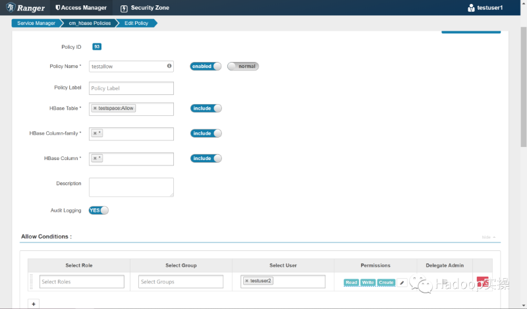The image size is (527, 309).
Task: Collapse Allow Conditions with the hide link
Action: tap(488, 237)
